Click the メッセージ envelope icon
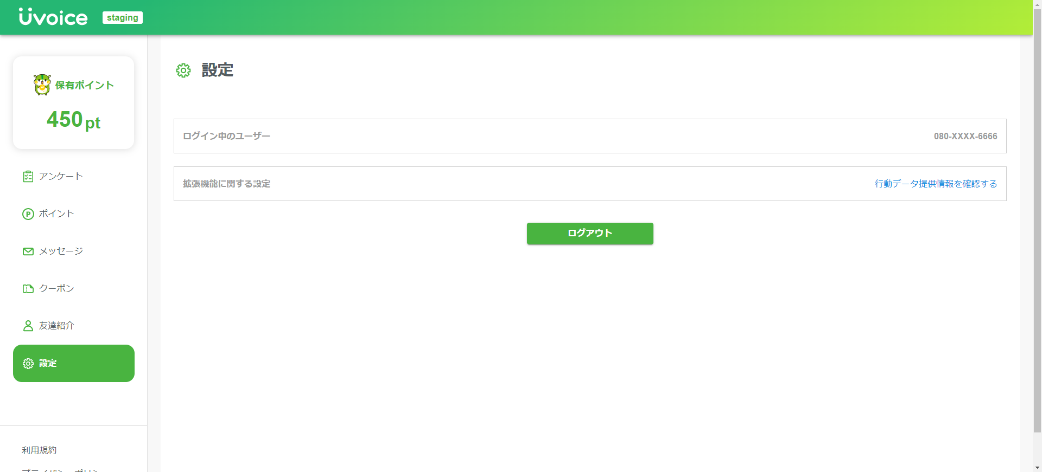 [x=28, y=251]
